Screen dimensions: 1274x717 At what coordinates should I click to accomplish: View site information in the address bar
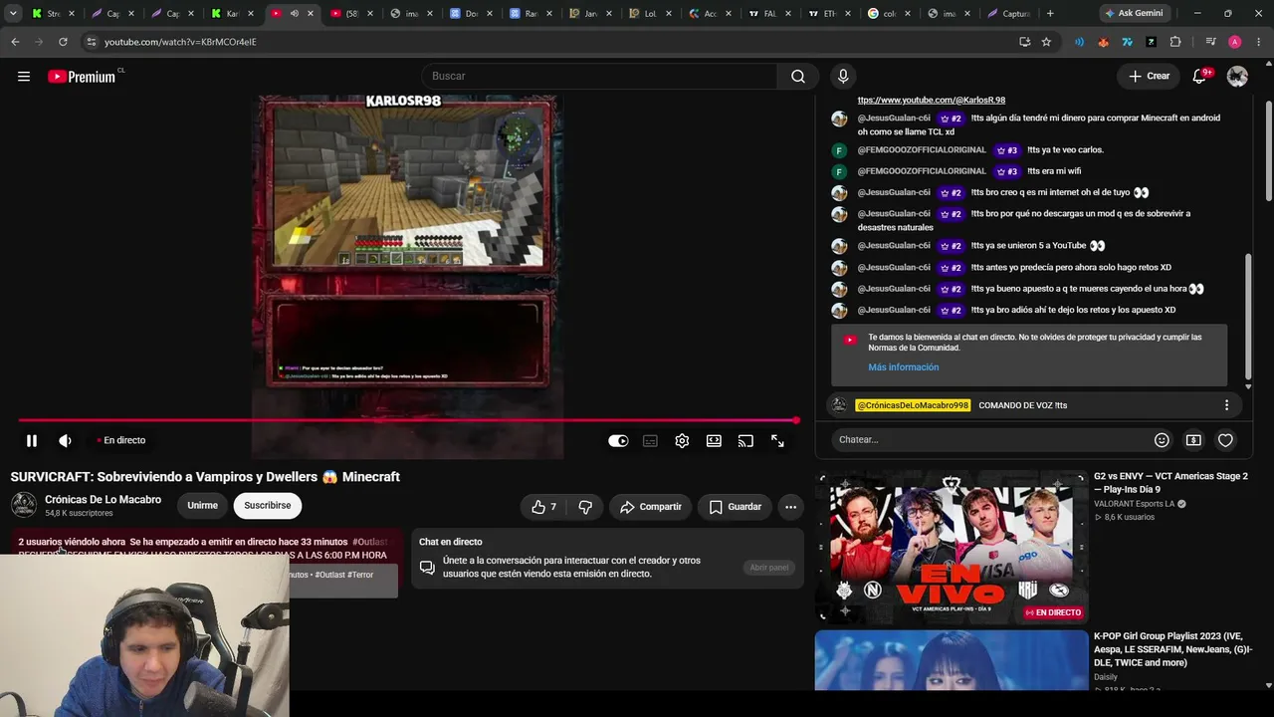point(92,42)
